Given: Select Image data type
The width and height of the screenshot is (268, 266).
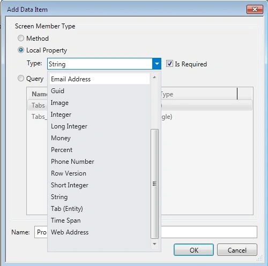Looking at the screenshot, I should tap(100, 103).
